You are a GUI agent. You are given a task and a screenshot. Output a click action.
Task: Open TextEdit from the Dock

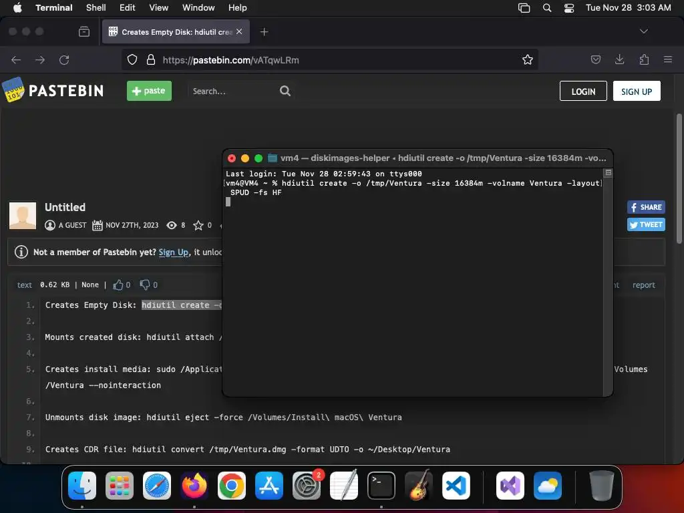click(344, 486)
